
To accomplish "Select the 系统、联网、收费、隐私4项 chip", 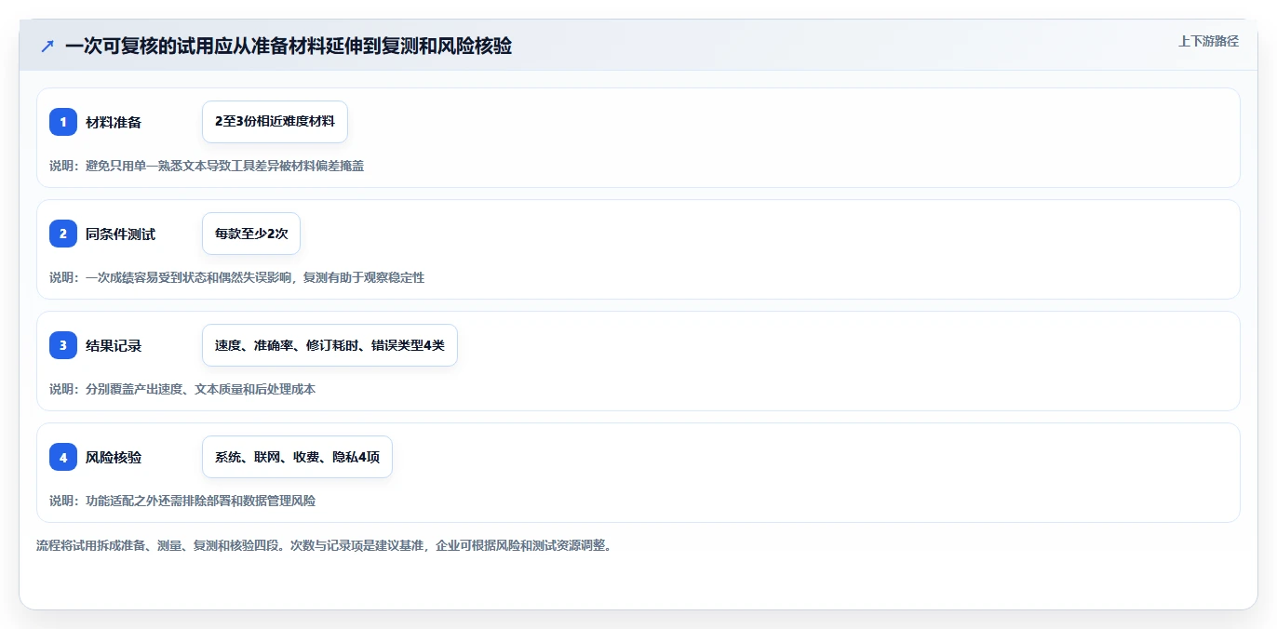I will pyautogui.click(x=297, y=457).
